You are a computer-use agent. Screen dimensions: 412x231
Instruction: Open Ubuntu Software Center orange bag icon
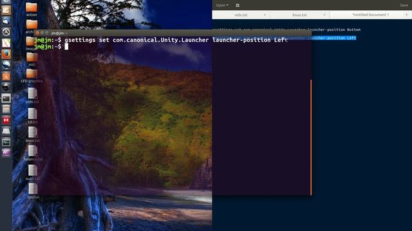coord(6,76)
